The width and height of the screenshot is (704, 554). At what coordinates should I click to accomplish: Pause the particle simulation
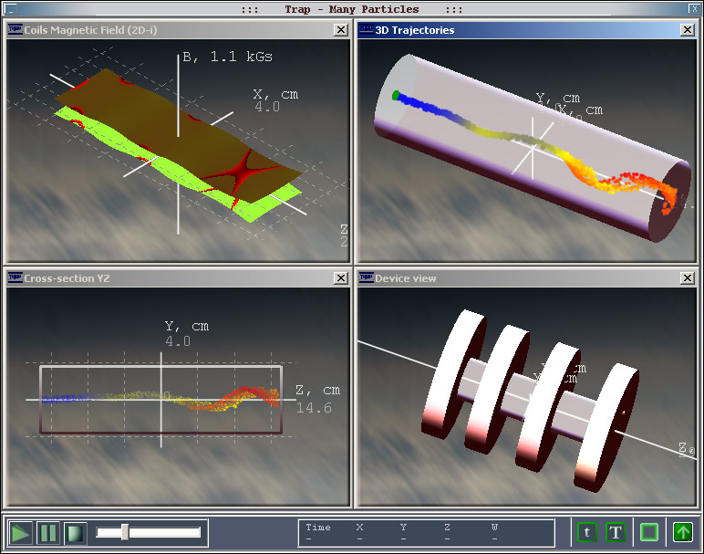[48, 532]
